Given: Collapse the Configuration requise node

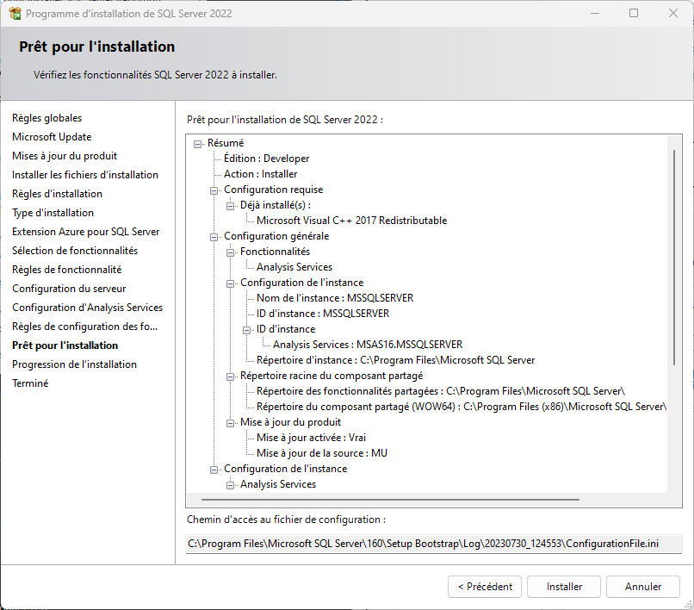Looking at the screenshot, I should tap(214, 190).
